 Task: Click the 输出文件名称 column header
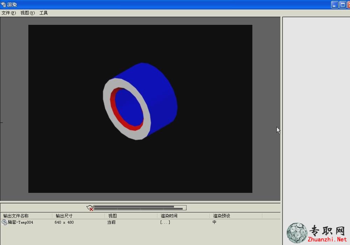click(x=27, y=216)
